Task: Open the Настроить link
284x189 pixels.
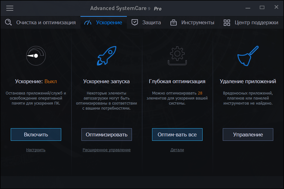Action: (36, 150)
